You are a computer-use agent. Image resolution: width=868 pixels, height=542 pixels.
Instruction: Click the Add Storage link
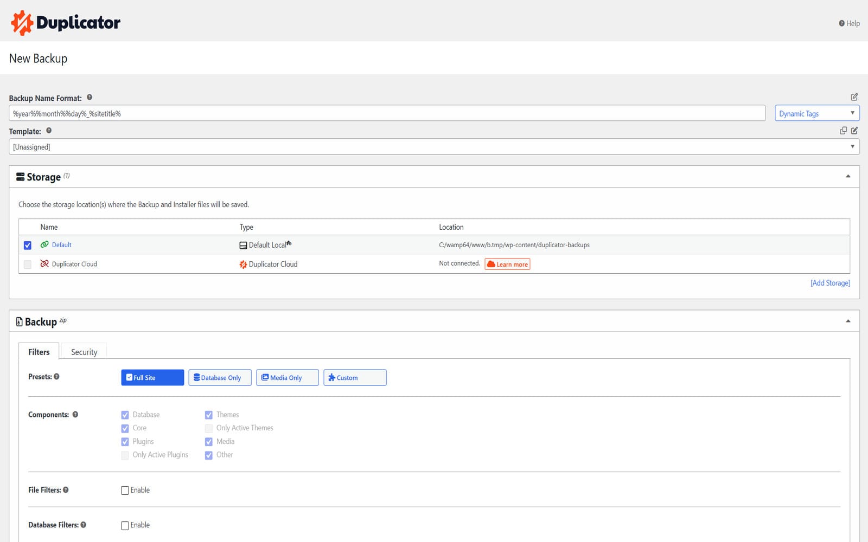click(x=830, y=283)
